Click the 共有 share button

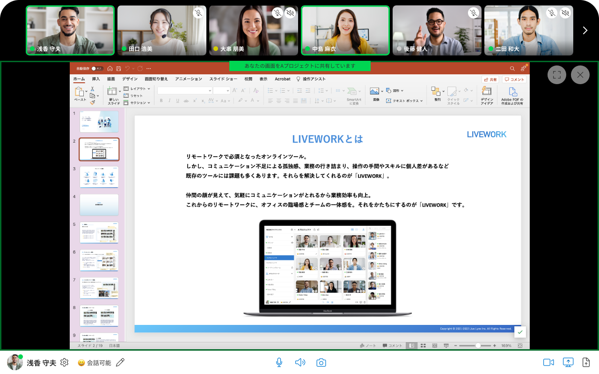tap(490, 79)
